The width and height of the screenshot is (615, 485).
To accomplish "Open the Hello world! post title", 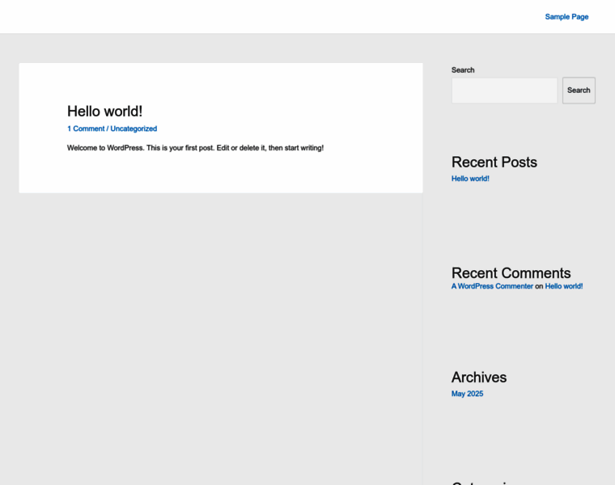I will (x=104, y=112).
